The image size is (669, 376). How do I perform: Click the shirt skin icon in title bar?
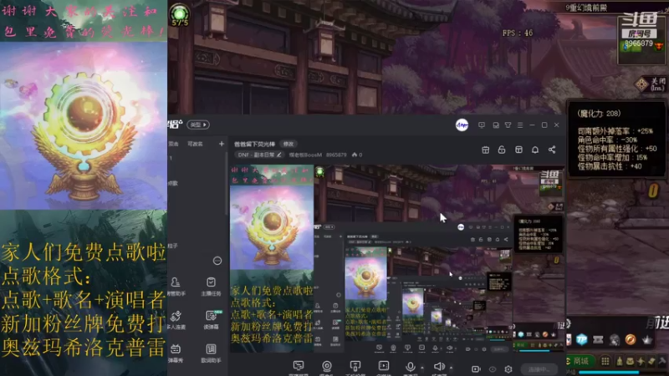pyautogui.click(x=508, y=124)
